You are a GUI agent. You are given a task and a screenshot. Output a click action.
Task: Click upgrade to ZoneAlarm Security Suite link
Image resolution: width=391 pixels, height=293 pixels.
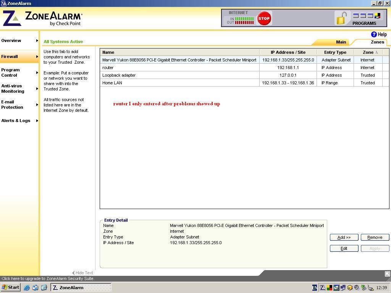(48, 279)
